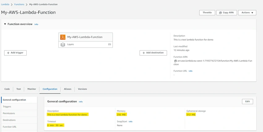Click description text in Function overview panel
Viewport: 263px width, 132px height.
[x=193, y=40]
